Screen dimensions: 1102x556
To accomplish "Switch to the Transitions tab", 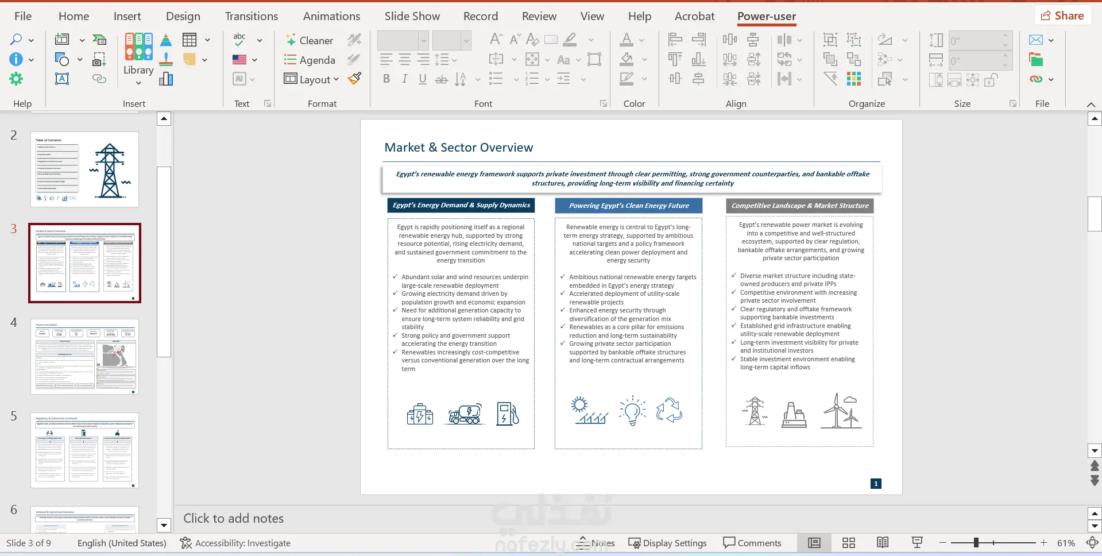I will pyautogui.click(x=251, y=16).
